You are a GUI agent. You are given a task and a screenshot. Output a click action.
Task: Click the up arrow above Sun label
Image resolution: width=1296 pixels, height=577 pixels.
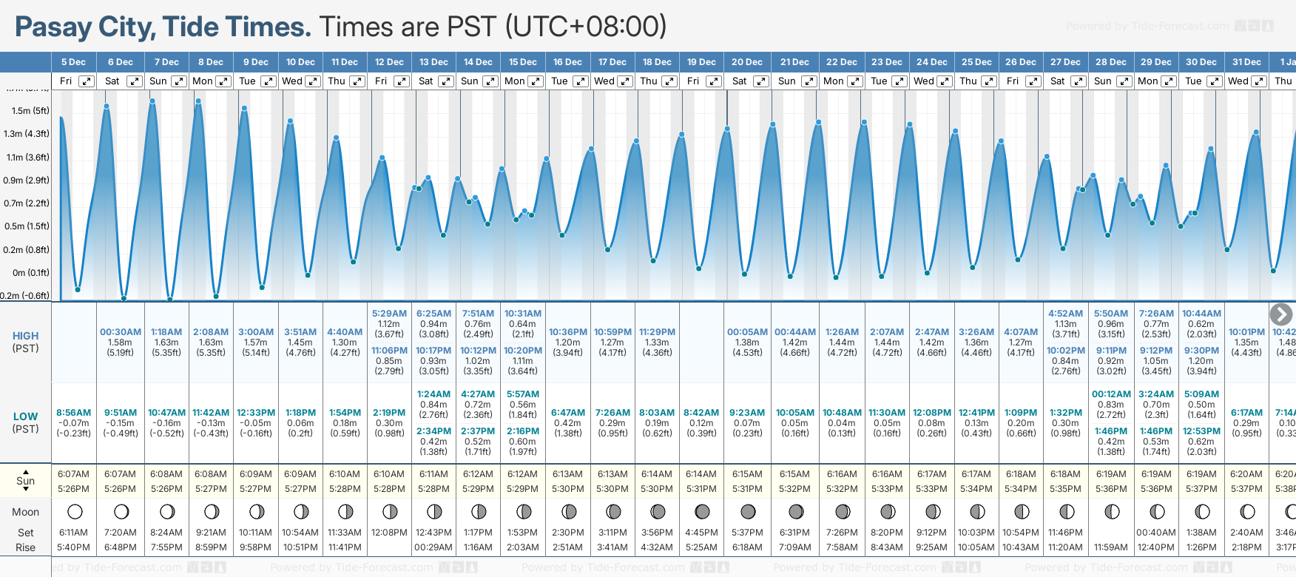click(x=26, y=471)
